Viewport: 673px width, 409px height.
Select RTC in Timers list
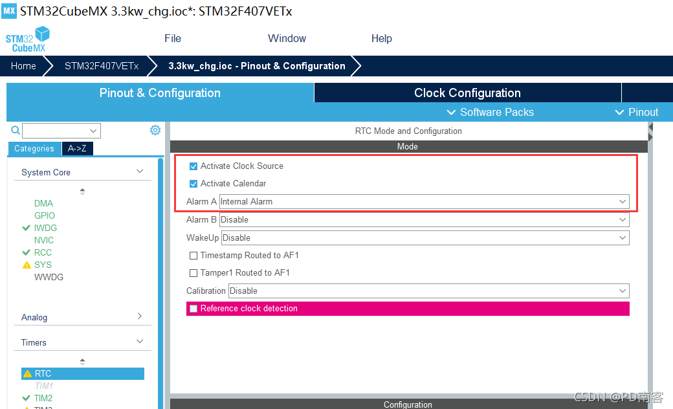point(83,374)
